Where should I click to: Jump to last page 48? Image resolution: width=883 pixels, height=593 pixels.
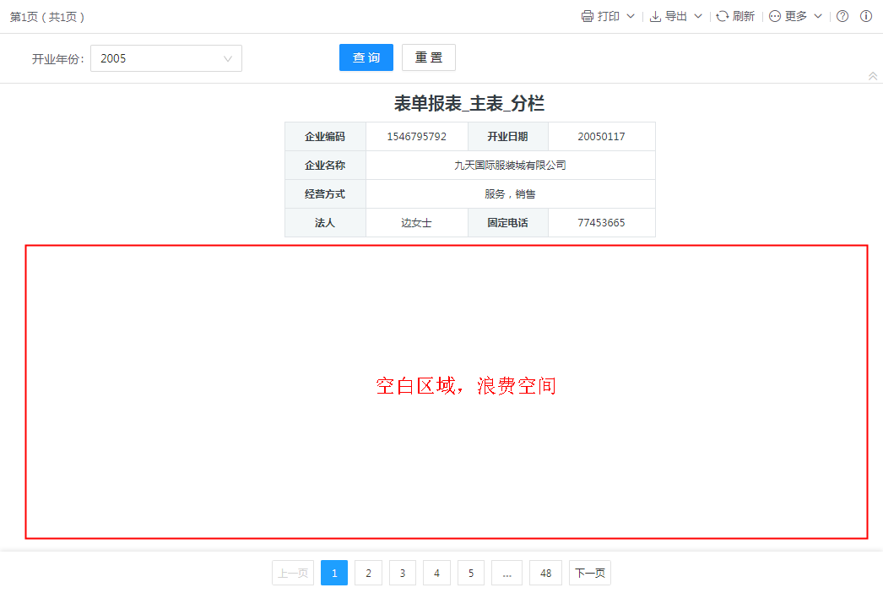pos(545,573)
